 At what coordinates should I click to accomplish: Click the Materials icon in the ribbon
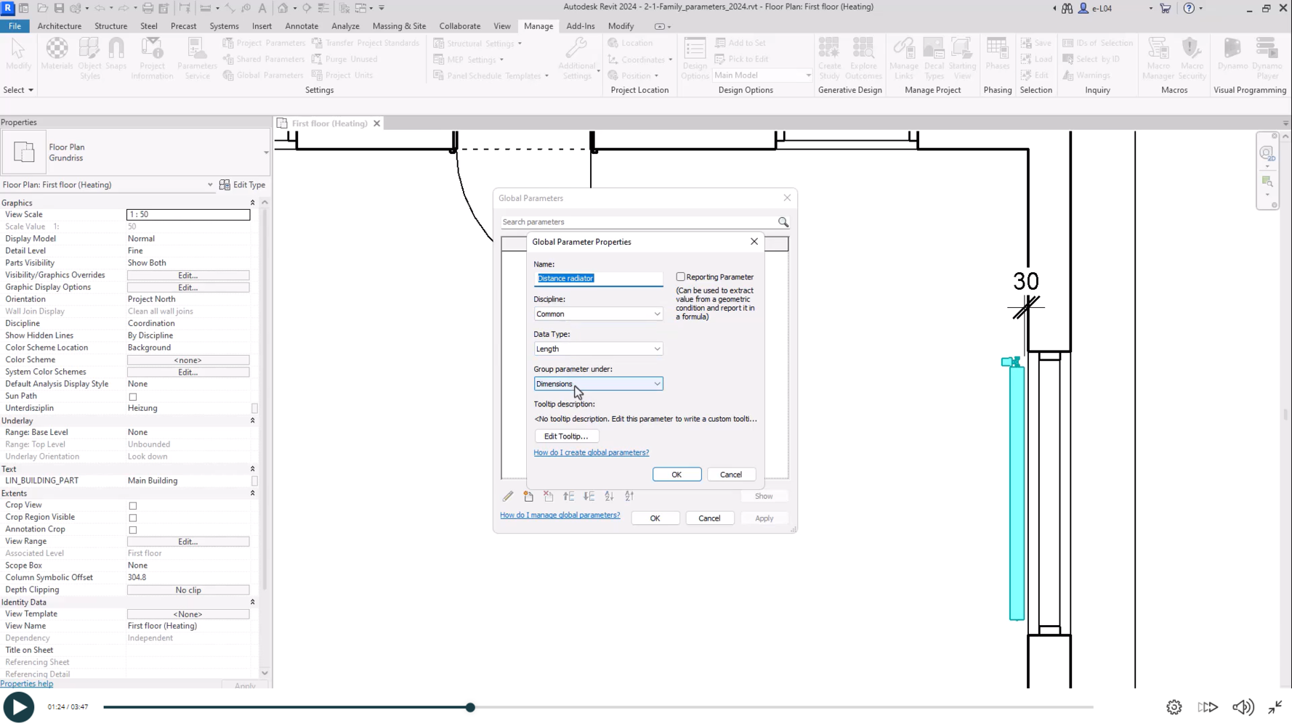coord(57,55)
